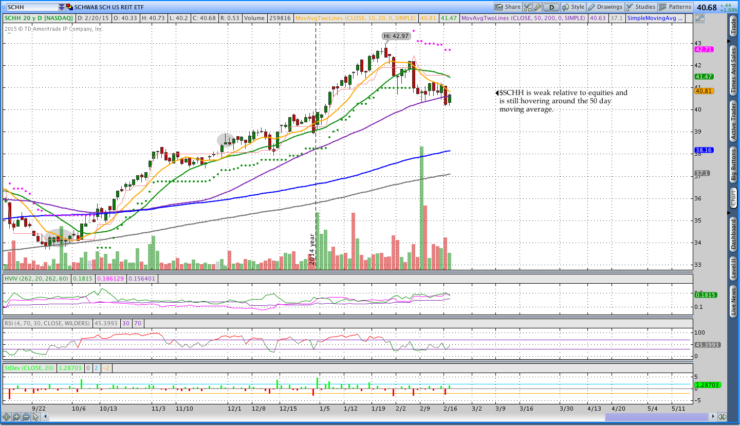Viewport: 740px width, 426px height.
Task: Click the MovAvgTwoLines (CLOSE, 50, 200) study label
Action: (x=523, y=18)
